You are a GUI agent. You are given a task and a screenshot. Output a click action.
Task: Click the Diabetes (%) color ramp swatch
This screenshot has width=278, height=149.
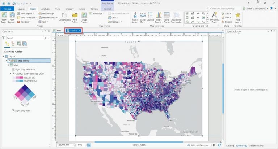point(18,81)
